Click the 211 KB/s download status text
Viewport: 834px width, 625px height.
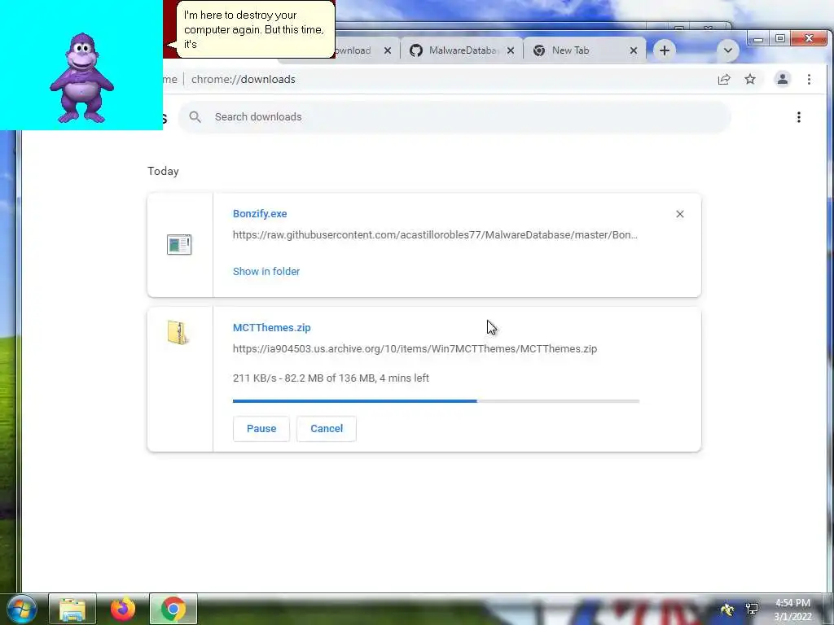tap(331, 378)
